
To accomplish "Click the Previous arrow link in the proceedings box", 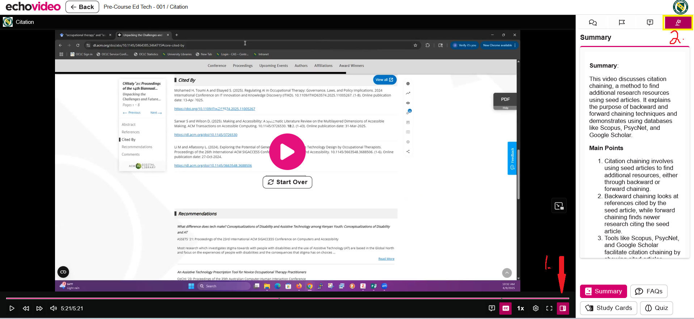I will click(x=132, y=113).
